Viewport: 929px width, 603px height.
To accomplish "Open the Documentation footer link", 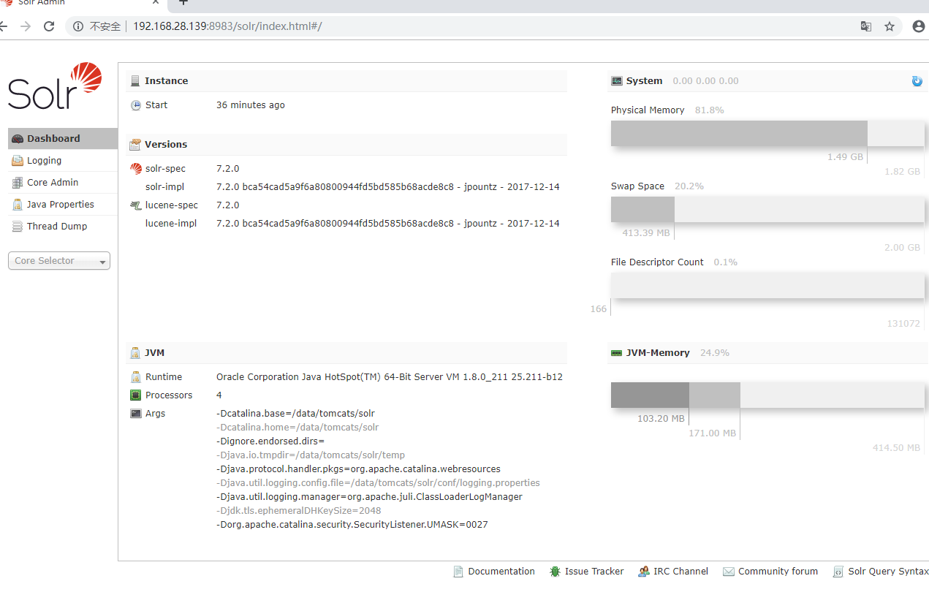I will click(x=501, y=571).
